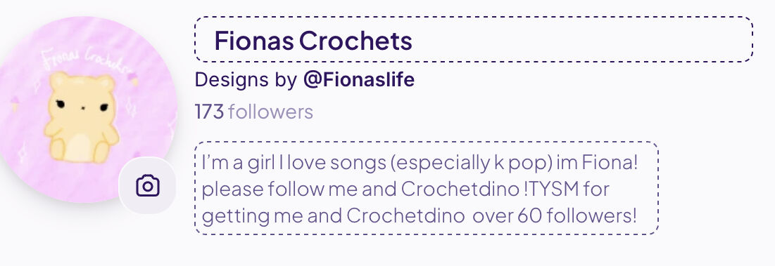Viewport: 775px width, 266px height.
Task: Click "please follow me" in the bio
Action: tap(279, 189)
